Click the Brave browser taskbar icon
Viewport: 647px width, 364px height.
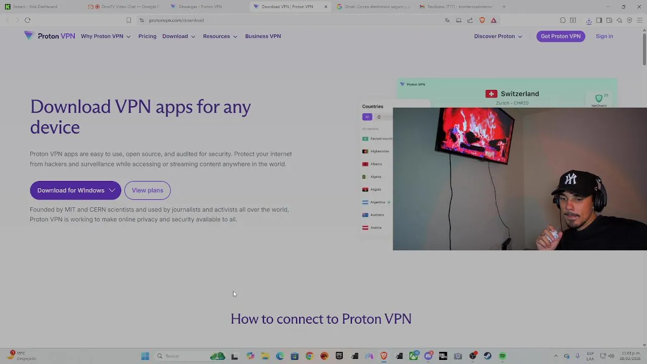(x=384, y=356)
